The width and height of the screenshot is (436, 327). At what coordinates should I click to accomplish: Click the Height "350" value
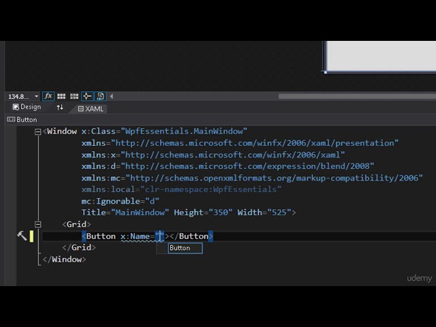[x=220, y=213]
